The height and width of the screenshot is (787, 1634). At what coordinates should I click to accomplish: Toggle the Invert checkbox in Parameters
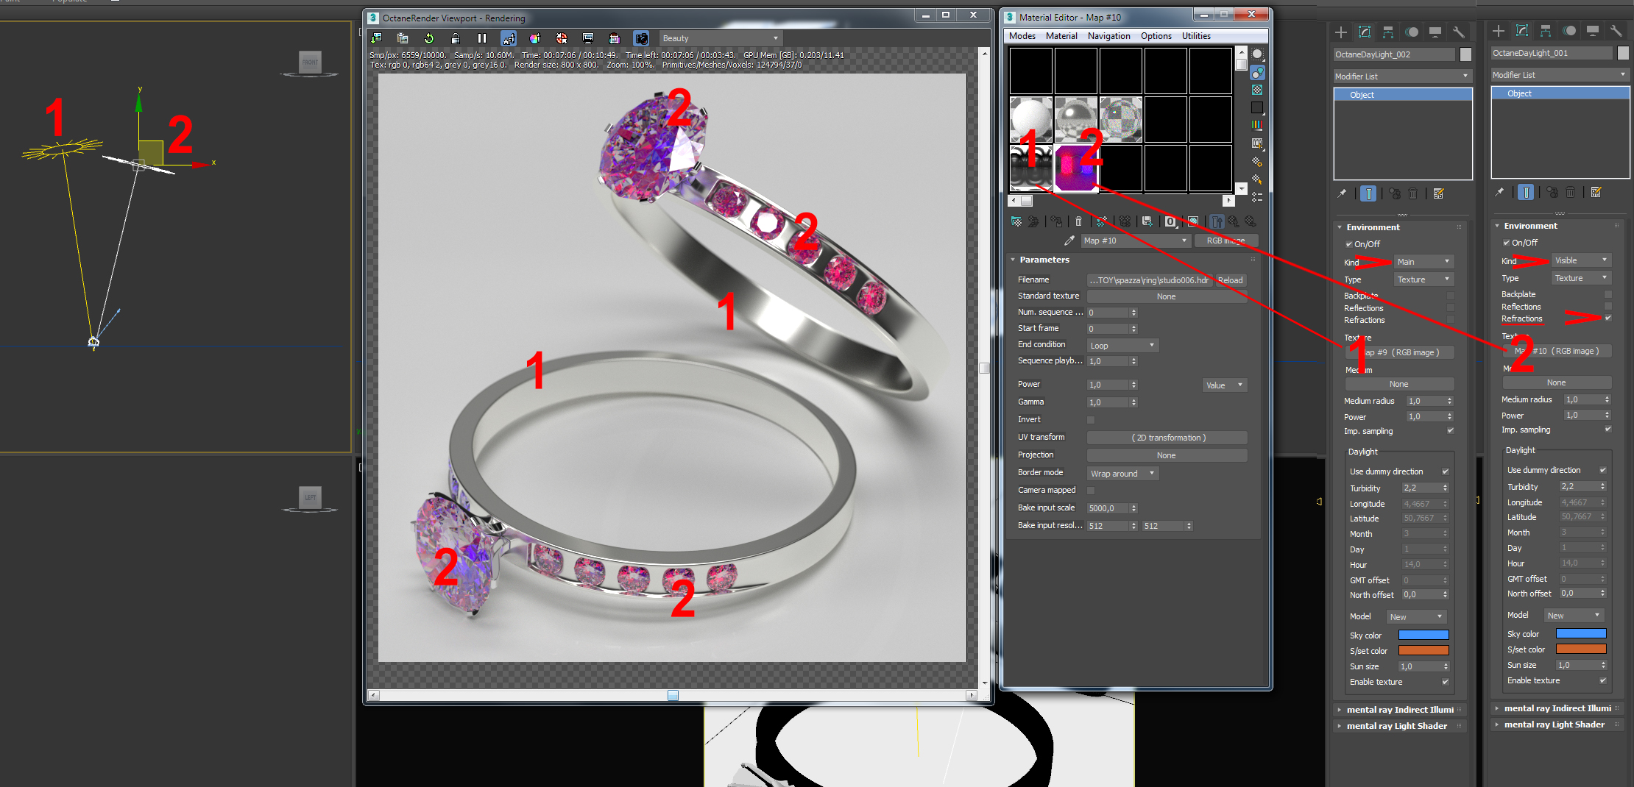tap(1091, 420)
